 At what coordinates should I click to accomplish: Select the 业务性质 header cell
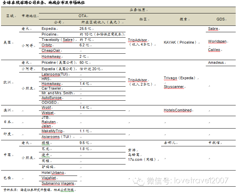[x=138, y=10]
